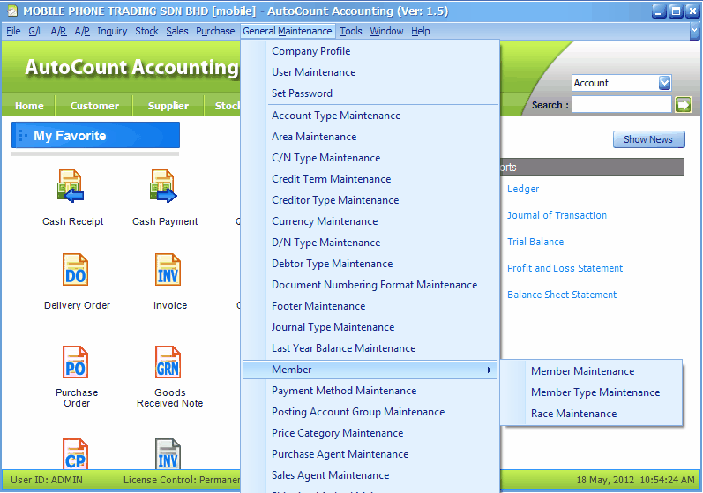
Task: Switch to the Supplier tab
Action: click(x=168, y=106)
